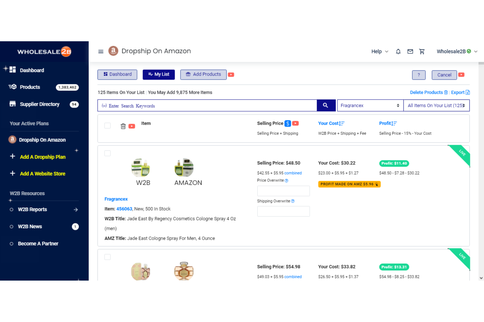Focus the Shipping Overwrite input field
484x322 pixels.
tap(284, 211)
